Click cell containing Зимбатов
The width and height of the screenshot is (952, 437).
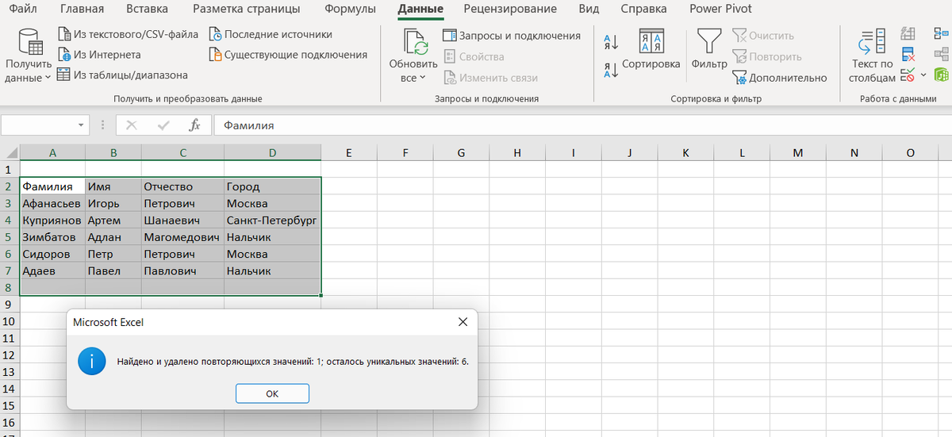(x=52, y=237)
